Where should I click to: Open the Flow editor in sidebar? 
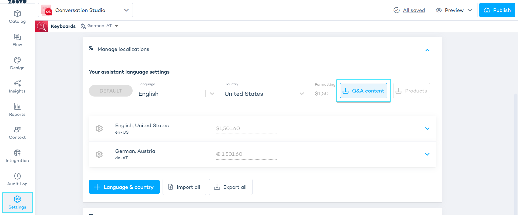[x=17, y=40]
